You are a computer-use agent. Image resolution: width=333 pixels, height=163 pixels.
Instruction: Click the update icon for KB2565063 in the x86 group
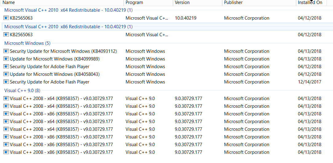(x=6, y=34)
